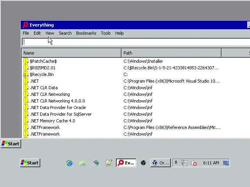Screen dimensions: 250x187
Task: Click the network tray icon
Action: click(184, 163)
